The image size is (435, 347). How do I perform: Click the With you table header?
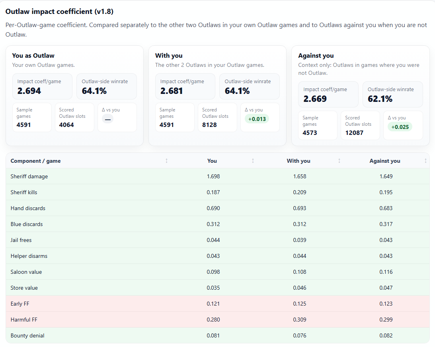coord(298,161)
